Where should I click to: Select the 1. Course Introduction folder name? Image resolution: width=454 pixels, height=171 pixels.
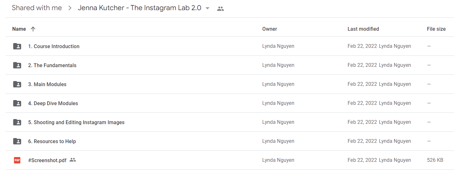pyautogui.click(x=54, y=46)
